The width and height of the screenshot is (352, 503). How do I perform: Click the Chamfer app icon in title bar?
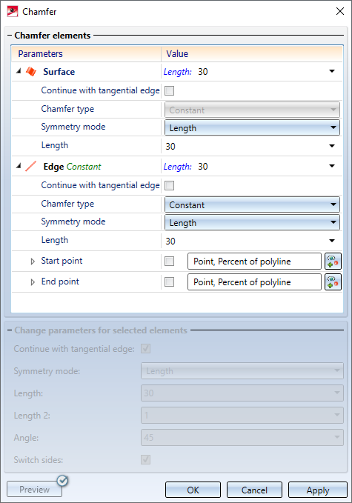click(12, 12)
